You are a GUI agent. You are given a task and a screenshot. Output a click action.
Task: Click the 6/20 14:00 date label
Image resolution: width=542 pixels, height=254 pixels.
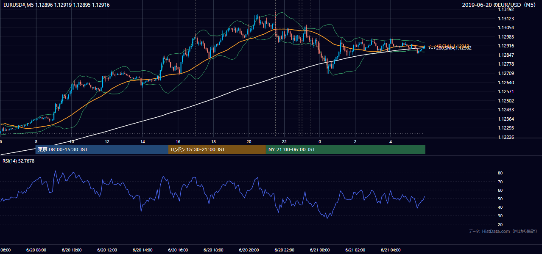[142, 250]
